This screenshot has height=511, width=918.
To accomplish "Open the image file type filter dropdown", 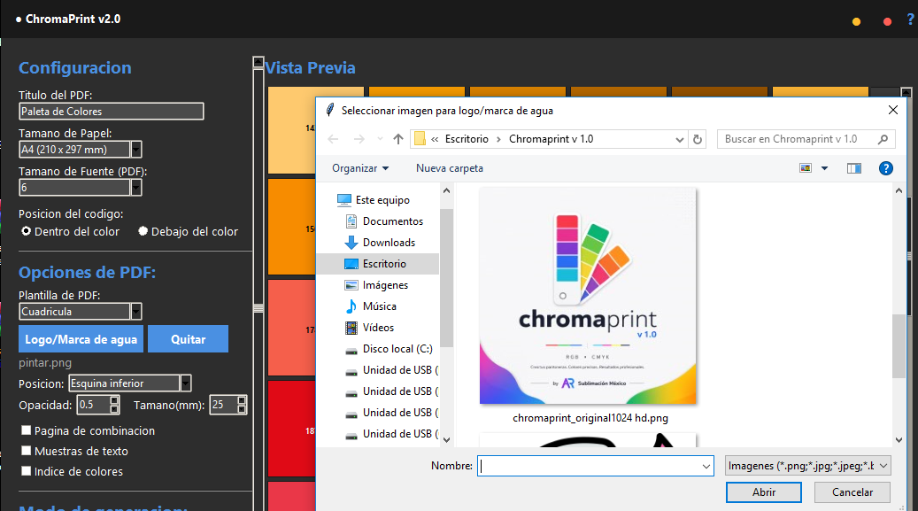I will coord(808,466).
